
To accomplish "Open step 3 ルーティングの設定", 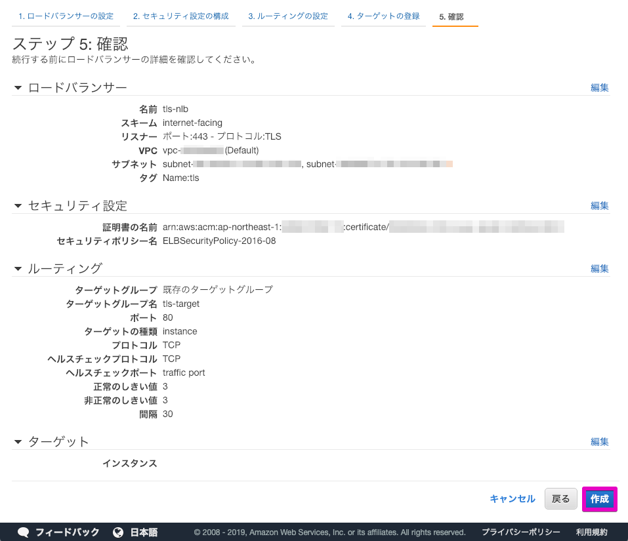I will coord(288,16).
